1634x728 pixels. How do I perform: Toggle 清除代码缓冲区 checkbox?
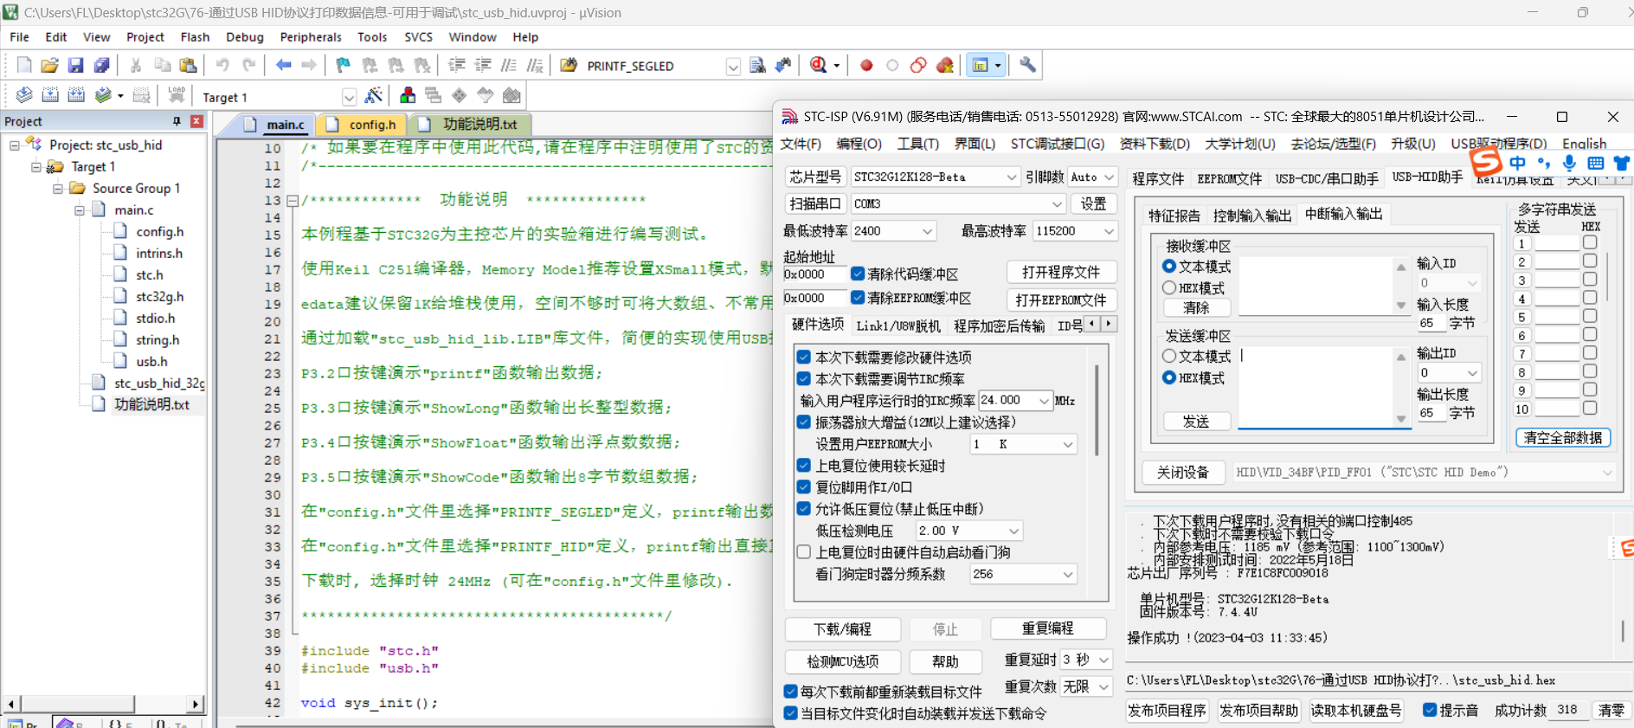[858, 274]
